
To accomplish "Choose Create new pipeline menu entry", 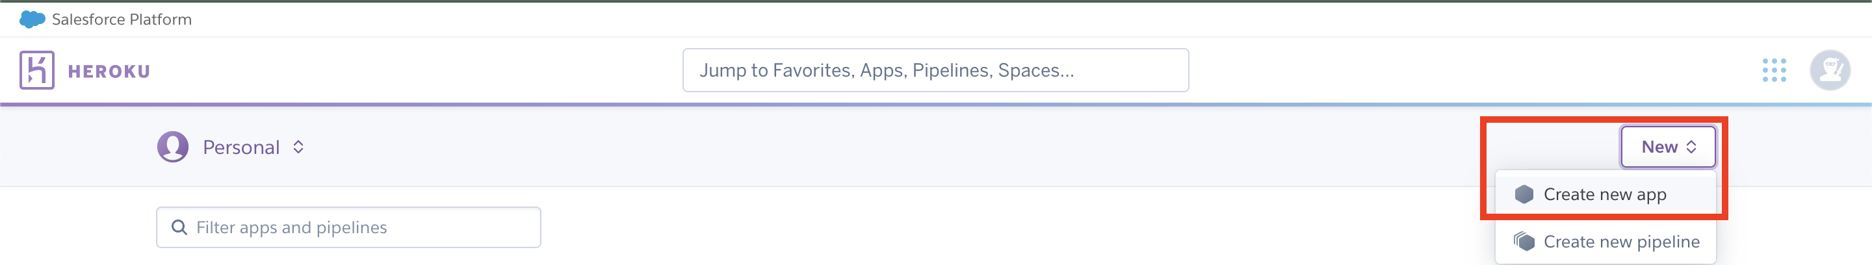I will pyautogui.click(x=1605, y=242).
